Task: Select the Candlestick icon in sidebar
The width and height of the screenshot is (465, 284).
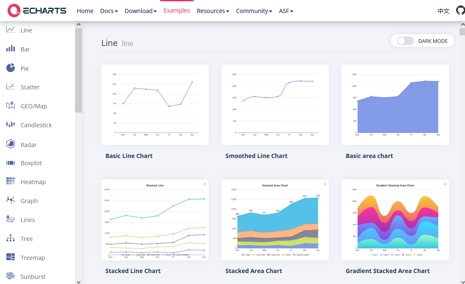Action: tap(11, 124)
